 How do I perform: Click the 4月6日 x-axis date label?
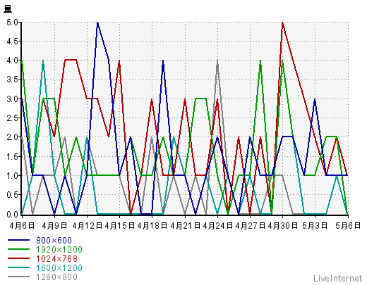[22, 226]
